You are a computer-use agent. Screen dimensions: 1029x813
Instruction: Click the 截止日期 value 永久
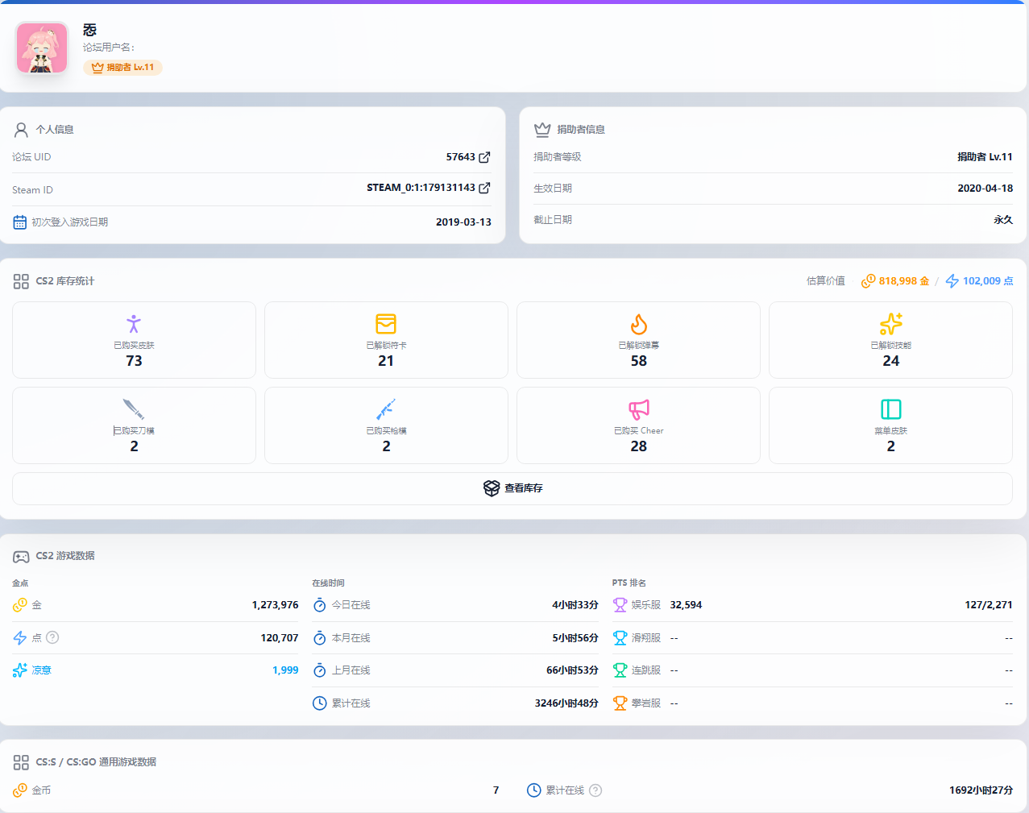pyautogui.click(x=1003, y=220)
